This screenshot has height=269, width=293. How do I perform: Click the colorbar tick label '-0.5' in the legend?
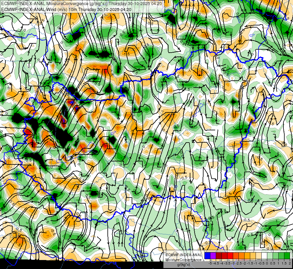[261, 263]
